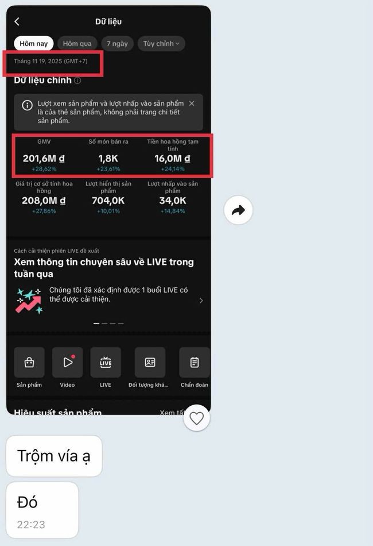Click the info icon beside Dữ liệu chính
This screenshot has height=546, width=373.
(77, 81)
